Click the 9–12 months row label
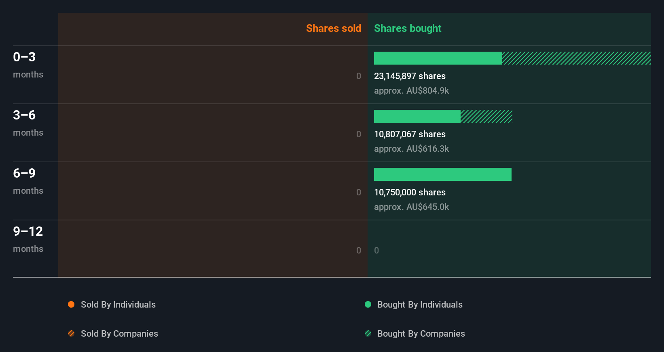Screen dimensions: 664x352 click(28, 239)
